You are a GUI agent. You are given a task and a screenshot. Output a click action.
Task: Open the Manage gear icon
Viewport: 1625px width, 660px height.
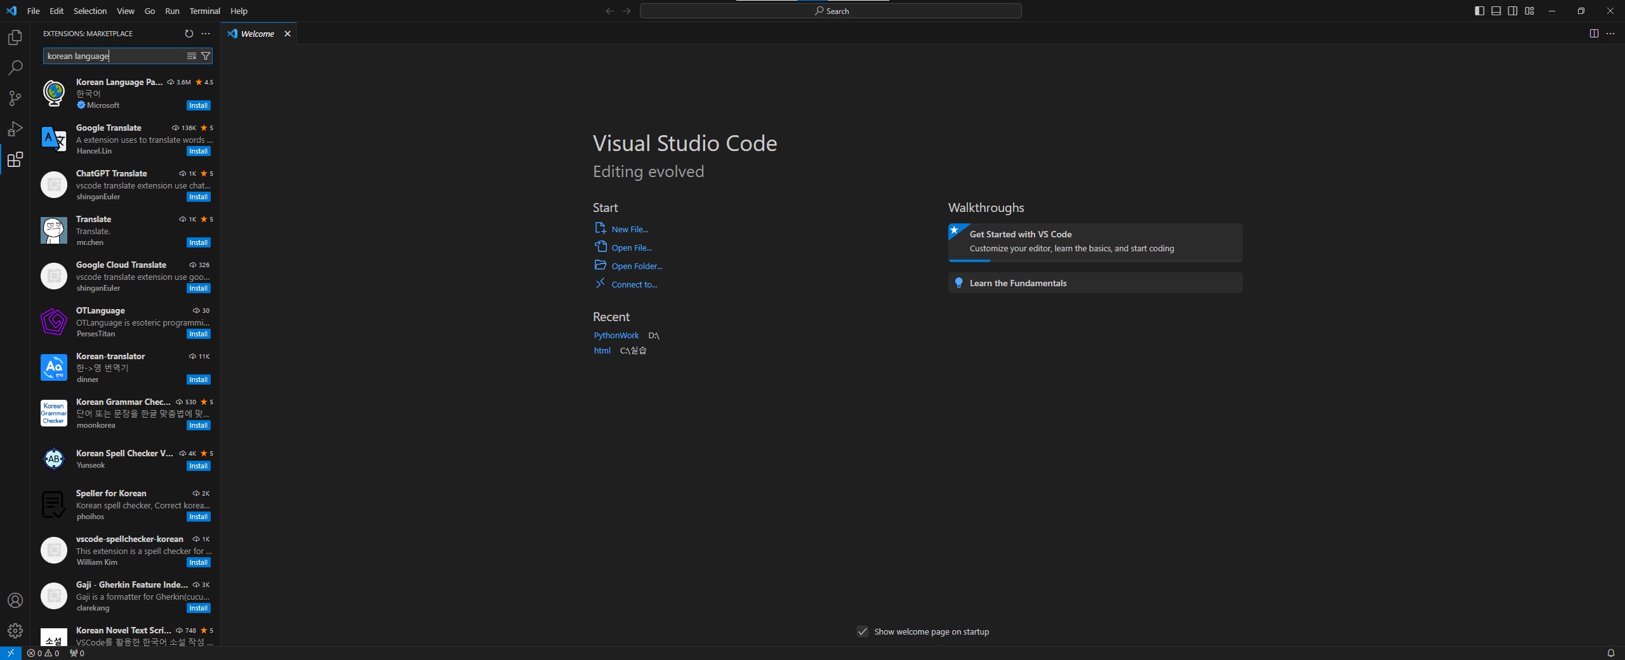pos(15,631)
